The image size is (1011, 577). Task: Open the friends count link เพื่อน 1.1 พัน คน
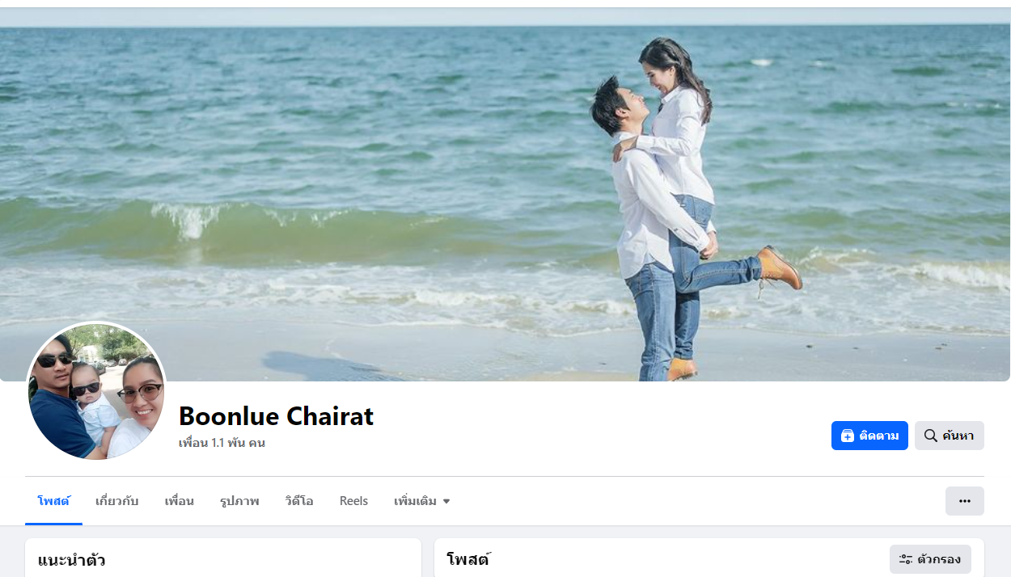click(x=222, y=443)
